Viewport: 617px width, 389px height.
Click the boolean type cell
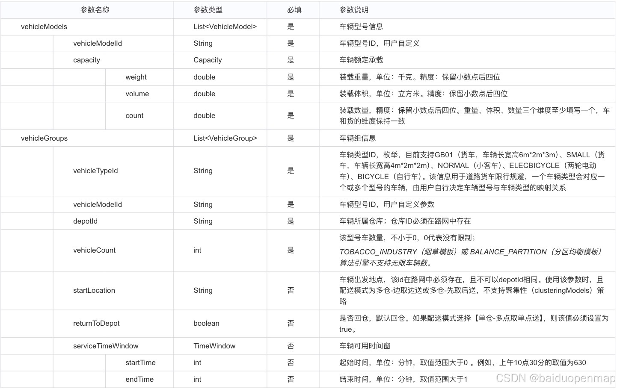tap(206, 323)
